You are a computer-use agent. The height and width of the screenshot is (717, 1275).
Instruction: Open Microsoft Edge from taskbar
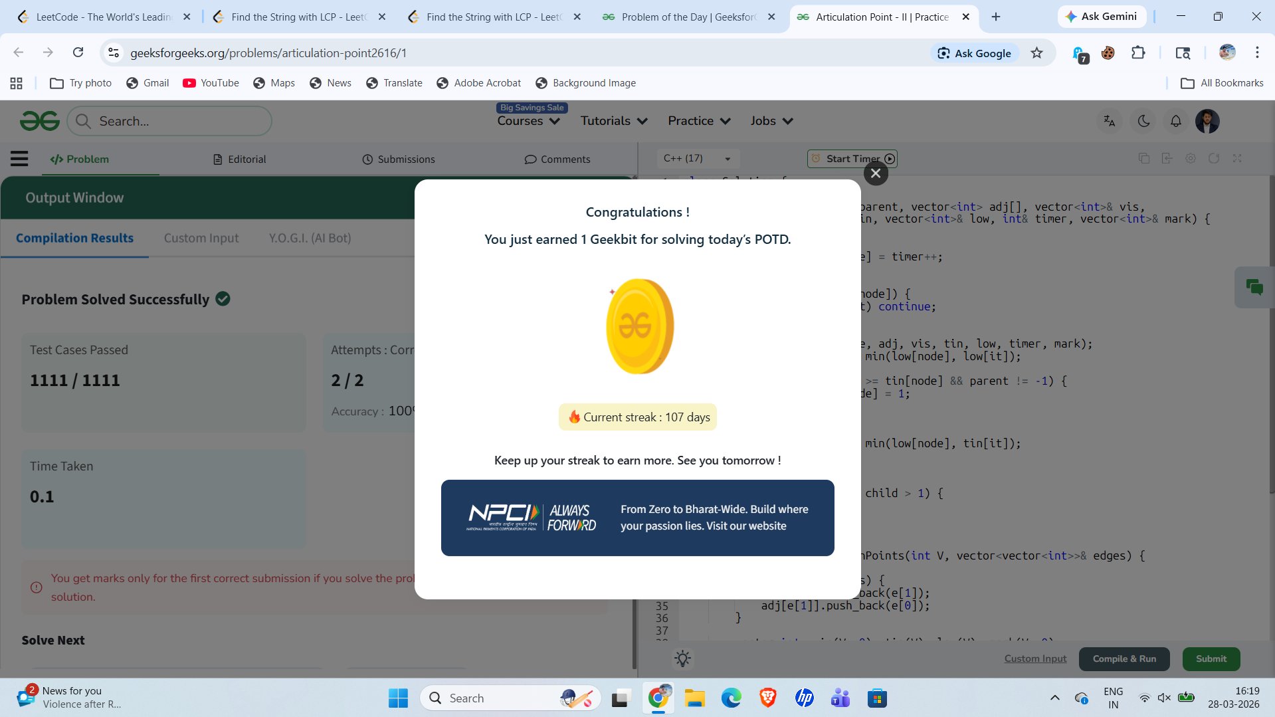(731, 698)
